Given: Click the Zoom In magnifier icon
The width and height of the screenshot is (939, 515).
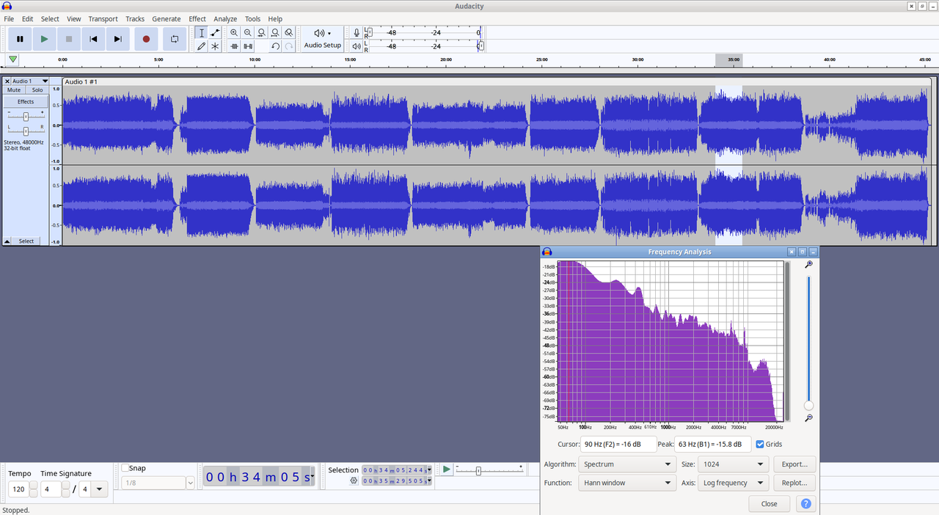Looking at the screenshot, I should tap(234, 33).
